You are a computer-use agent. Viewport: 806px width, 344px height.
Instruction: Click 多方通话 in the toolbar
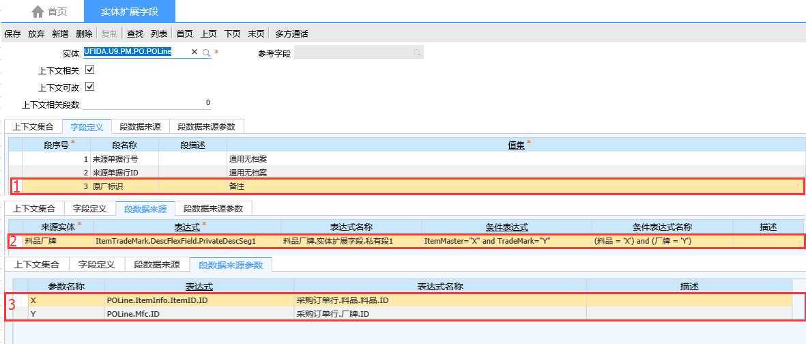291,34
